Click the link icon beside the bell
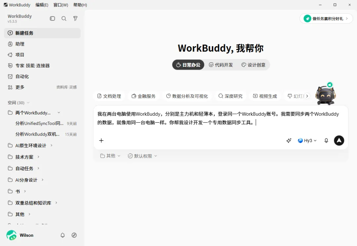This screenshot has width=357, height=246. [x=74, y=235]
